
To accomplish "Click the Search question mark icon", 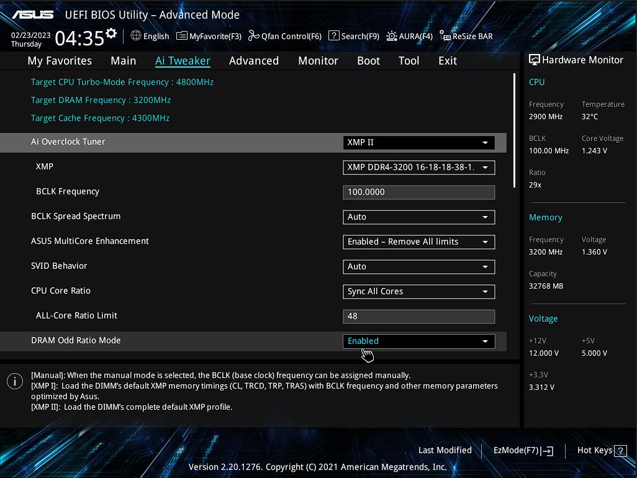I will (x=333, y=36).
